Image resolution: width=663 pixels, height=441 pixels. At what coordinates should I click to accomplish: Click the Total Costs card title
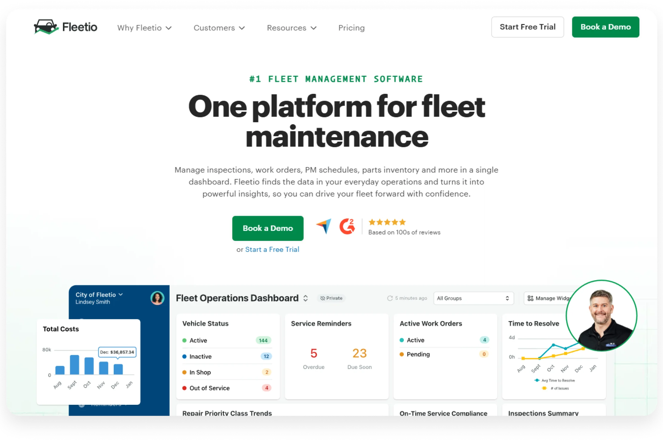[61, 329]
